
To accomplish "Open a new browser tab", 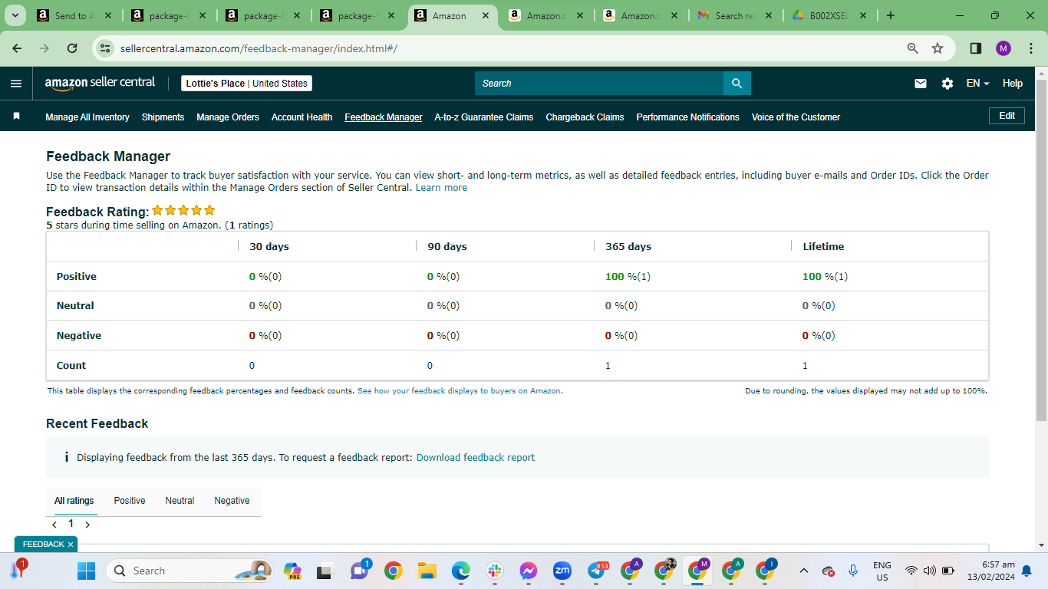I will point(890,15).
